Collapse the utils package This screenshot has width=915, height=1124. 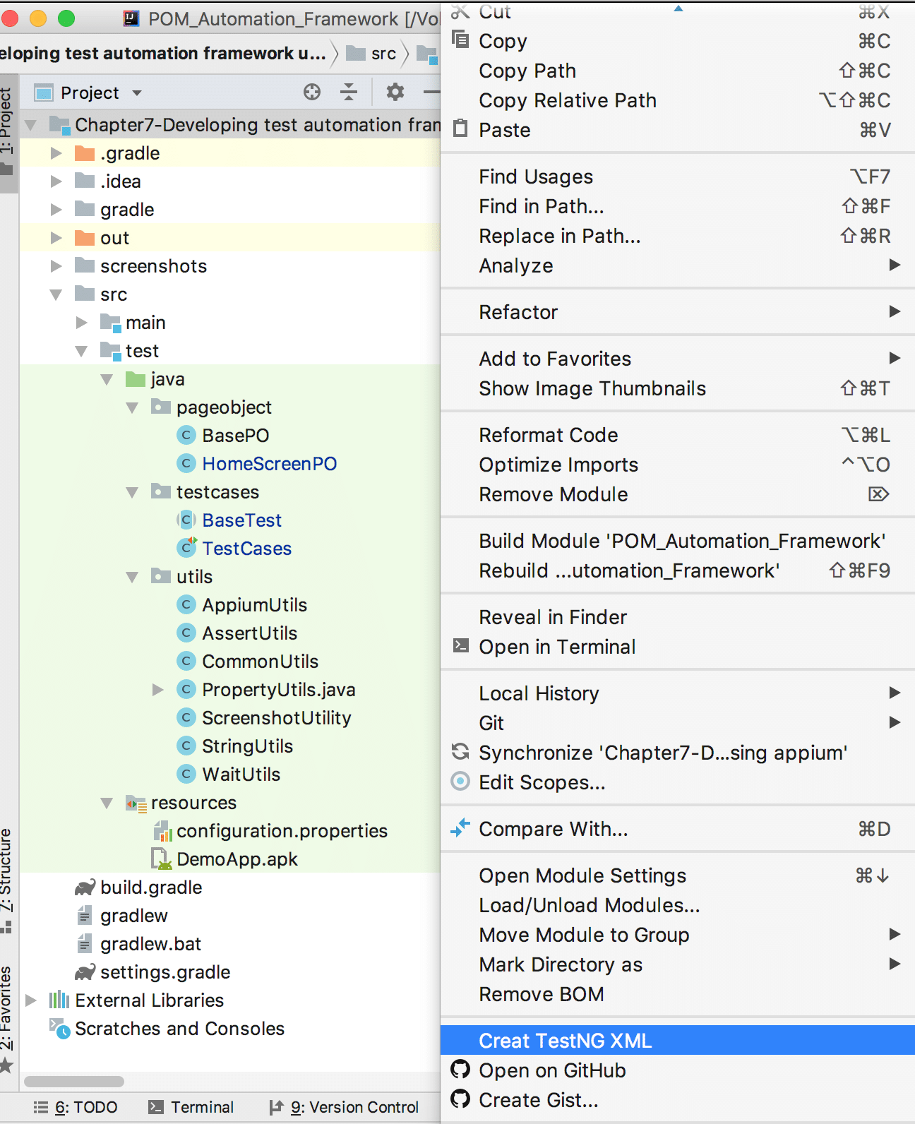132,577
